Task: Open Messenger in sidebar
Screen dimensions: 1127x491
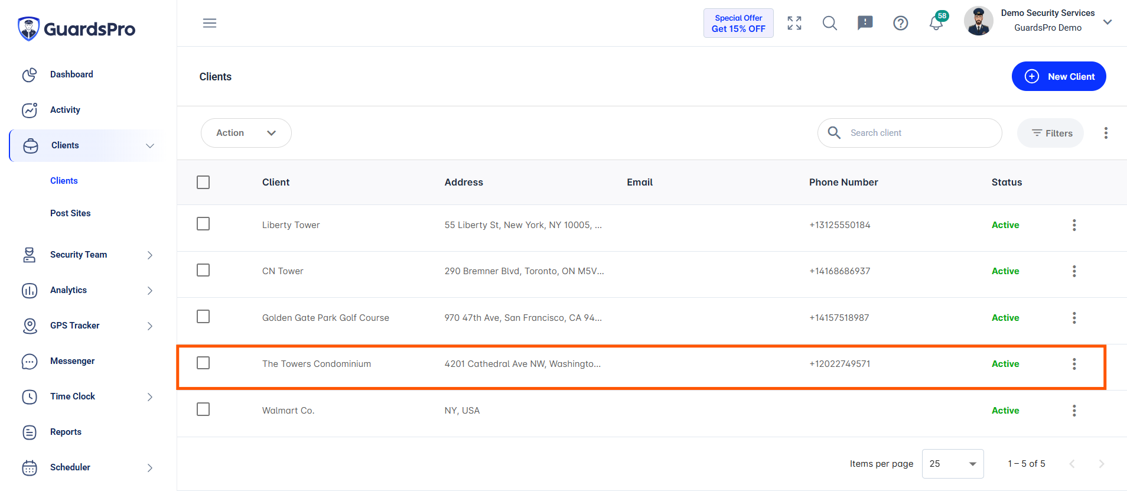Action: coord(72,361)
